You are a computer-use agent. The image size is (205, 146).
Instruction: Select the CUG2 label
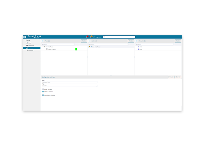point(141,49)
